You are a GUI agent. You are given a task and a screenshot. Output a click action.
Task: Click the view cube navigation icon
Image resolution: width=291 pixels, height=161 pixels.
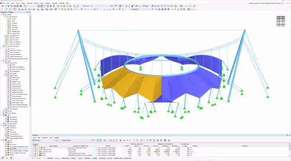coord(281,21)
